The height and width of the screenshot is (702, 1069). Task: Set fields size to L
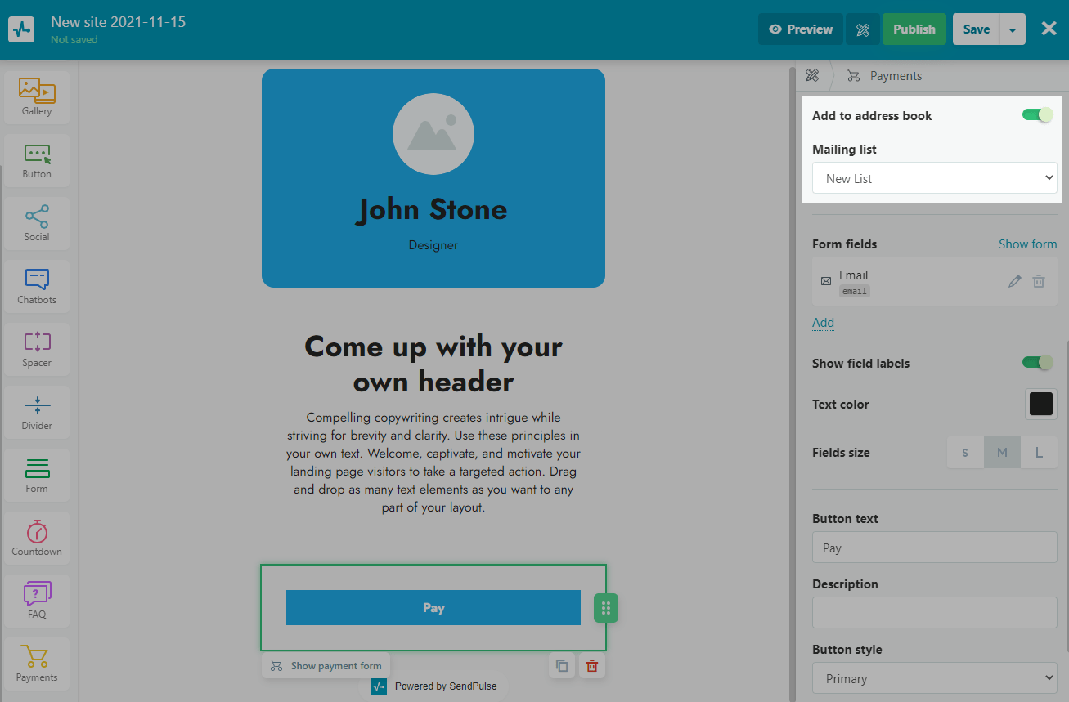click(x=1039, y=453)
